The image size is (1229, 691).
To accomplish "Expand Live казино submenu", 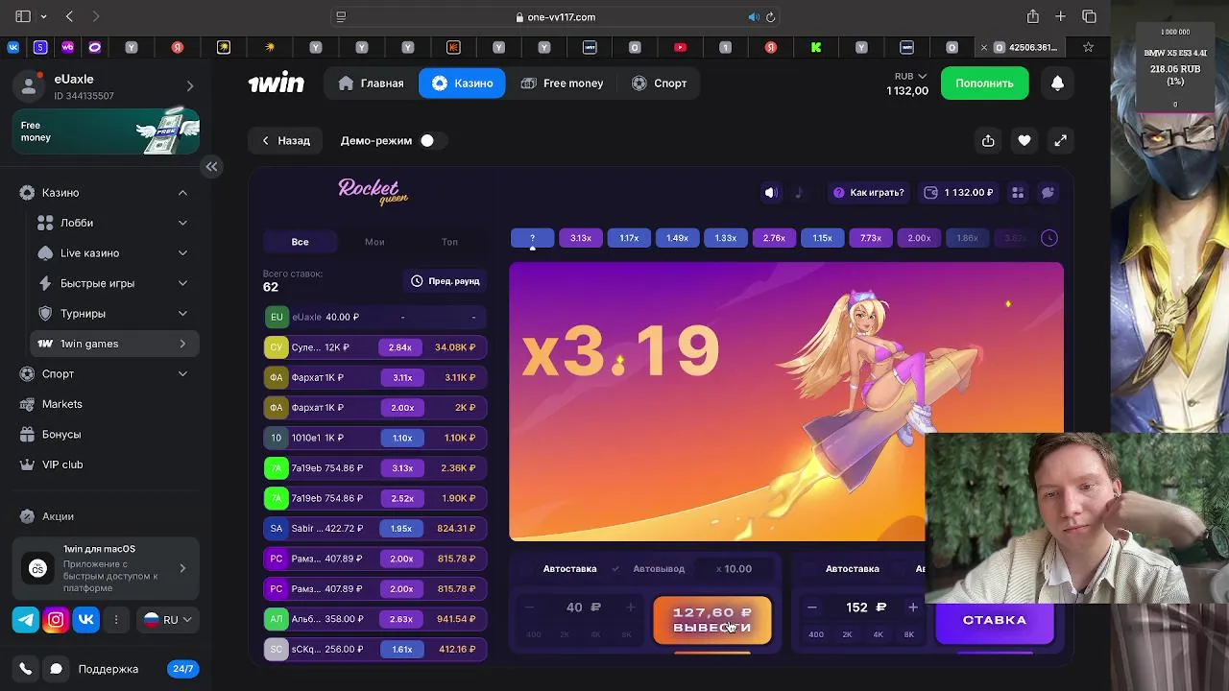I will click(x=182, y=253).
